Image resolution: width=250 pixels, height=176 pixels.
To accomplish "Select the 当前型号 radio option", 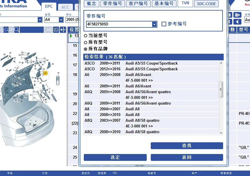I will tap(86, 36).
